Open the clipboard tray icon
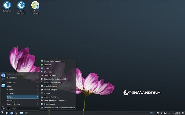The image size is (185, 115). click(x=157, y=113)
